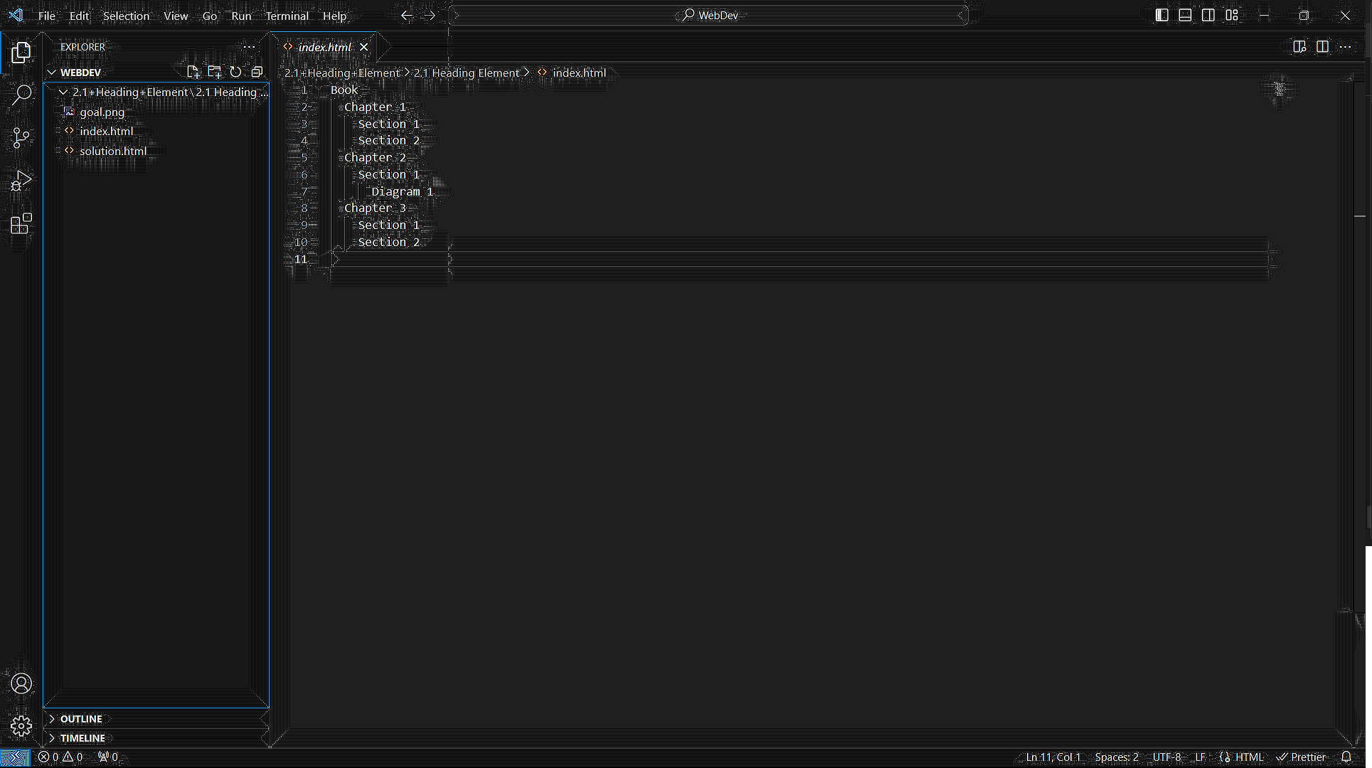1372x768 pixels.
Task: Open the Explorer view in activity bar
Action: [21, 52]
